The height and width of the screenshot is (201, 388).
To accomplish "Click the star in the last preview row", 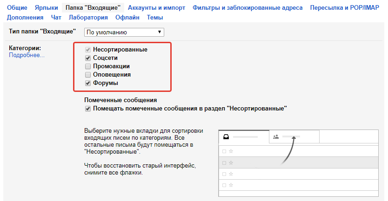I will click(x=231, y=185).
